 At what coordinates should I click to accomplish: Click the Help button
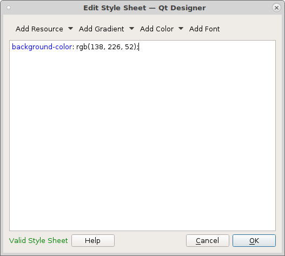pyautogui.click(x=93, y=240)
